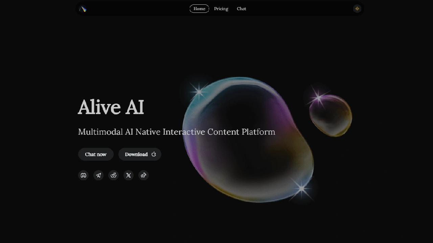Click the Apple icon inside Download button

click(154, 154)
